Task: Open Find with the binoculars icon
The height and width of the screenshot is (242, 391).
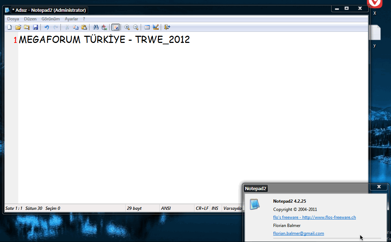Action: tap(96, 27)
